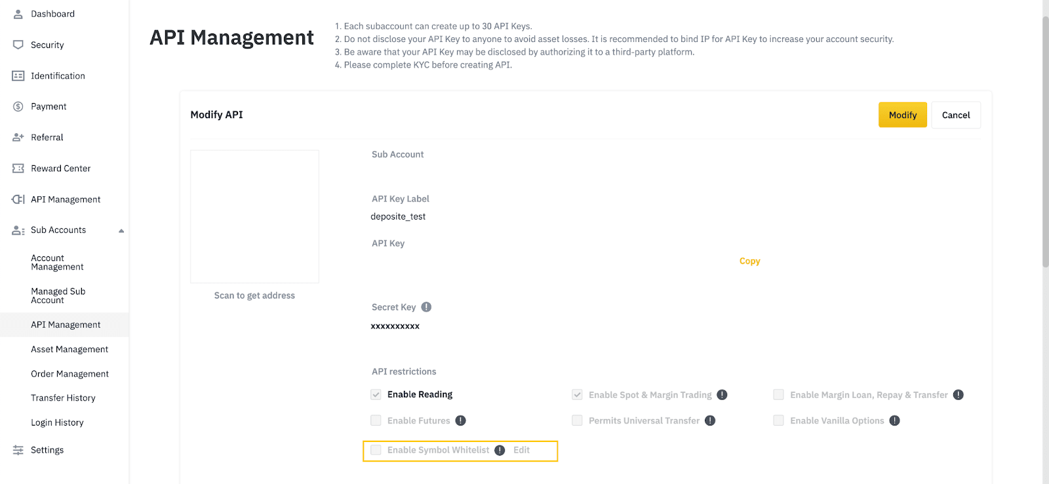Click the Scan to get address text
This screenshot has width=1049, height=484.
pyautogui.click(x=254, y=296)
